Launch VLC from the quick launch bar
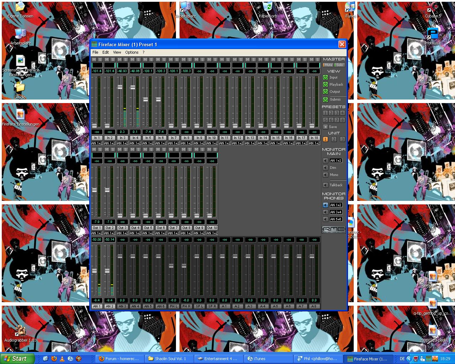 (x=63, y=359)
